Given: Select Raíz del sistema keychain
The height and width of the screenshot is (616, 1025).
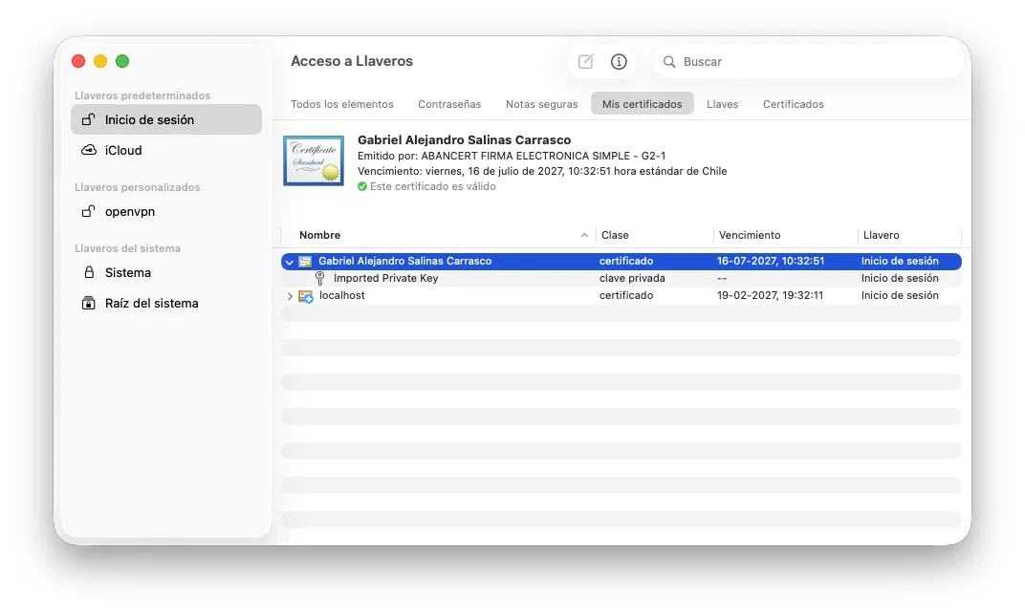Looking at the screenshot, I should (x=166, y=303).
